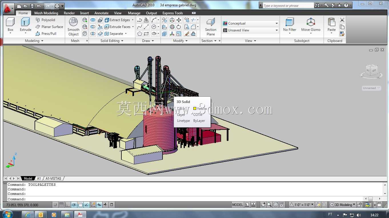This screenshot has height=218, width=389.
Task: Select the Line draw tool
Action: pos(146,27)
